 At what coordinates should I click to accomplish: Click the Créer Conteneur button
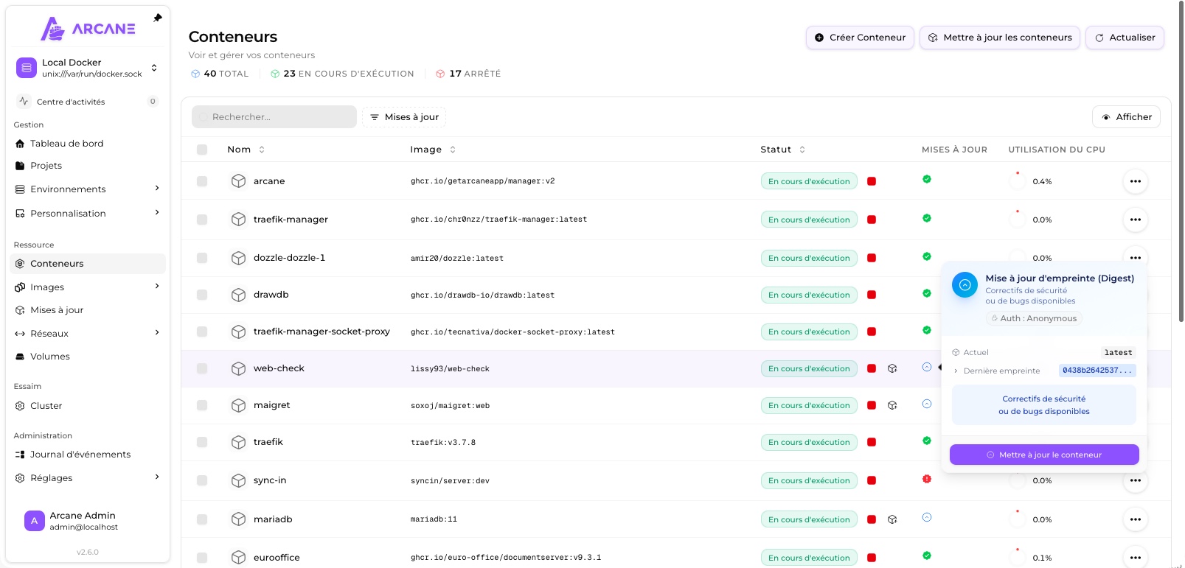tap(860, 38)
